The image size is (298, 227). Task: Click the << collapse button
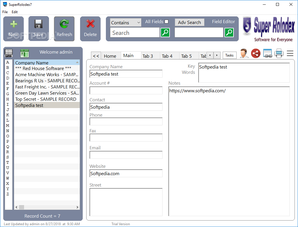coord(96,56)
